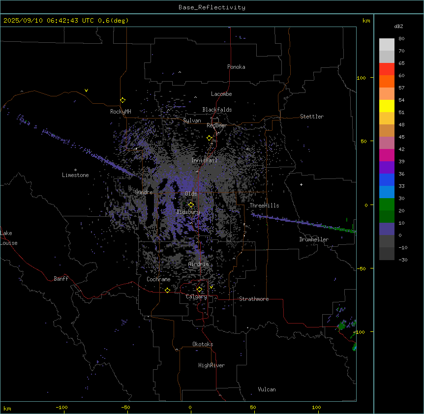Image resolution: width=424 pixels, height=414 pixels.
Task: Click the Lake Louise label
Action: (x=9, y=238)
